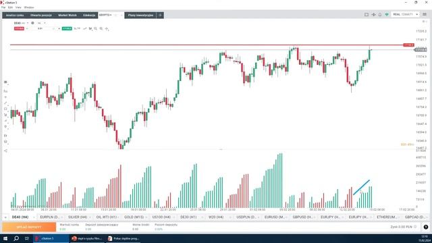Open the Otwarte pozycje tab
The height and width of the screenshot is (243, 432).
pos(41,15)
